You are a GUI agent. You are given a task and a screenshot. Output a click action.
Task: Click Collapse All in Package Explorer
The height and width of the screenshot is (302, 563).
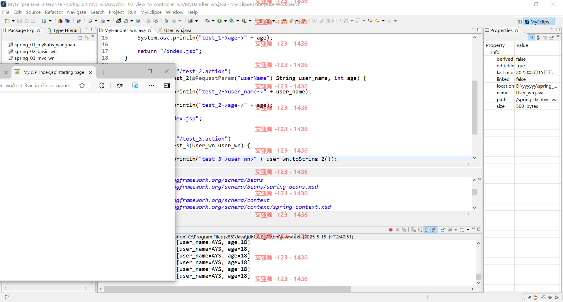(80, 37)
